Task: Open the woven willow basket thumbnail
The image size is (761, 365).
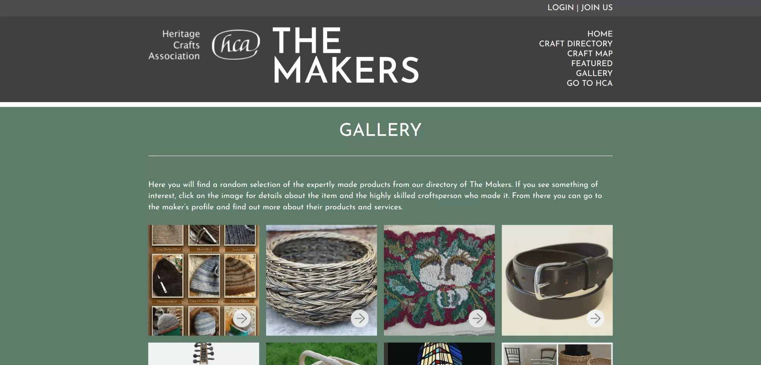Action: click(x=321, y=280)
